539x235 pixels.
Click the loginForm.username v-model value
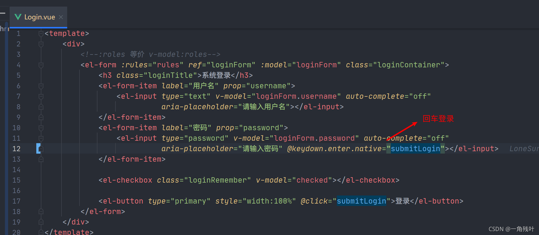[296, 96]
